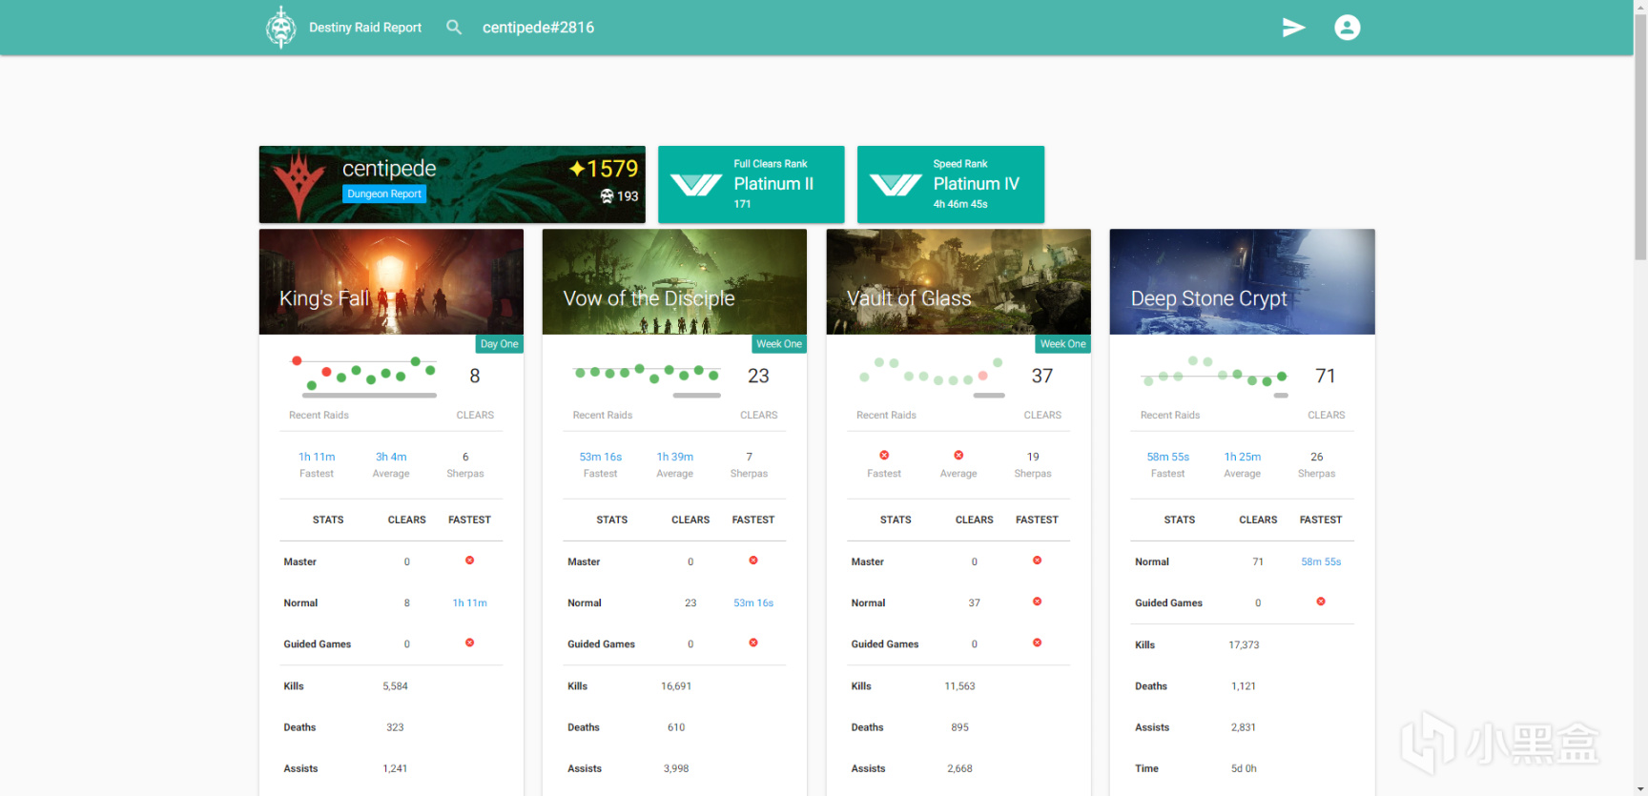Click Vow of the Disciple Master red X
1648x796 pixels.
(x=753, y=561)
